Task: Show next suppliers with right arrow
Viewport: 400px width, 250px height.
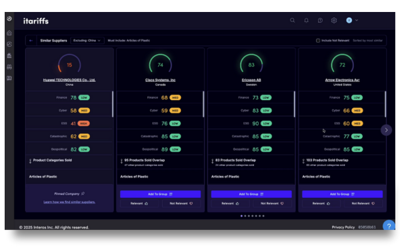Action: coord(386,130)
